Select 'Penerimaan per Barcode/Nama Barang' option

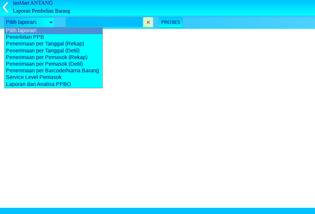(52, 71)
